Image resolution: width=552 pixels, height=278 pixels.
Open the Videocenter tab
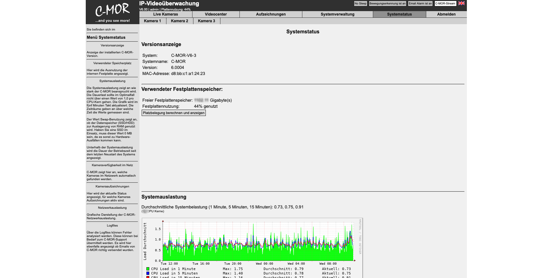coord(216,14)
